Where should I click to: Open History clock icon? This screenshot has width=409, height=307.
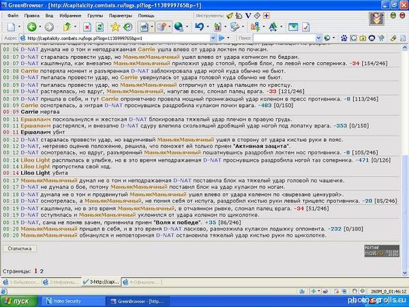pos(128,27)
